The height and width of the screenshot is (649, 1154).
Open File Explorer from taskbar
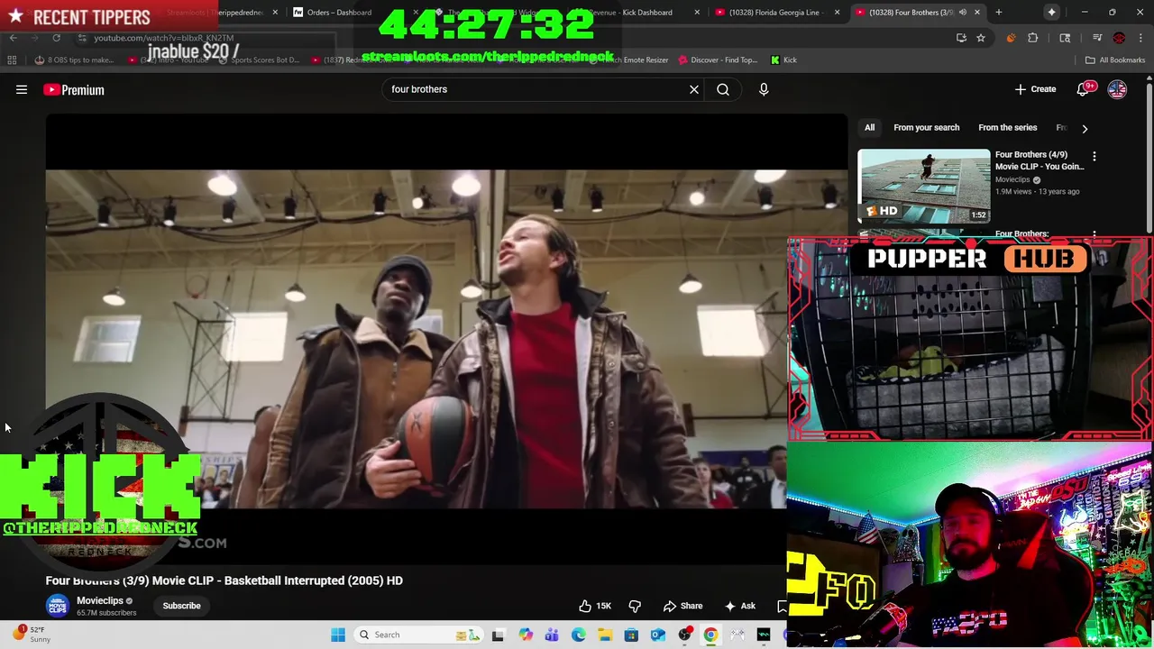coord(605,635)
